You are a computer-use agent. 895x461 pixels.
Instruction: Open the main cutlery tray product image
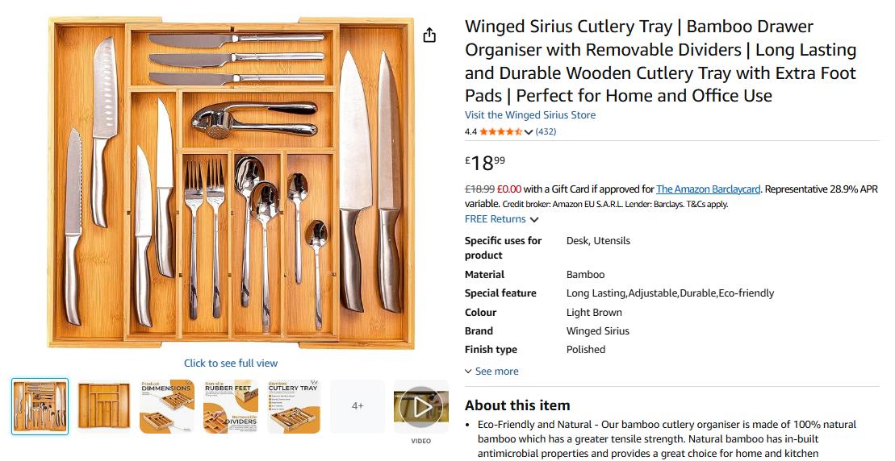pyautogui.click(x=231, y=183)
